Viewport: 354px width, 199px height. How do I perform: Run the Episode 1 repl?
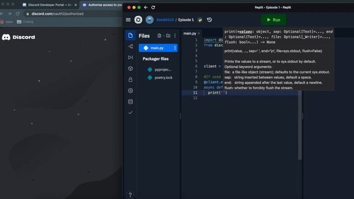pyautogui.click(x=273, y=20)
